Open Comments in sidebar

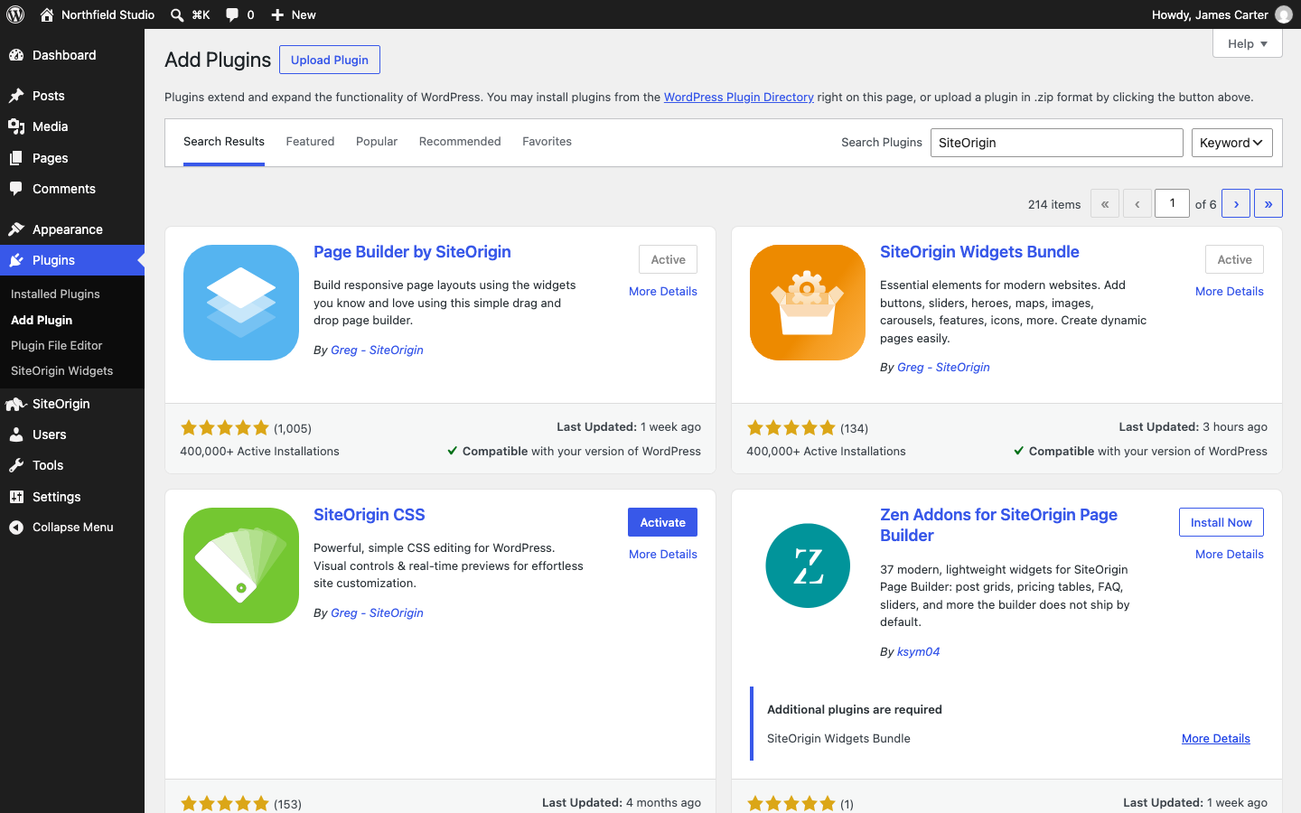coord(72,189)
